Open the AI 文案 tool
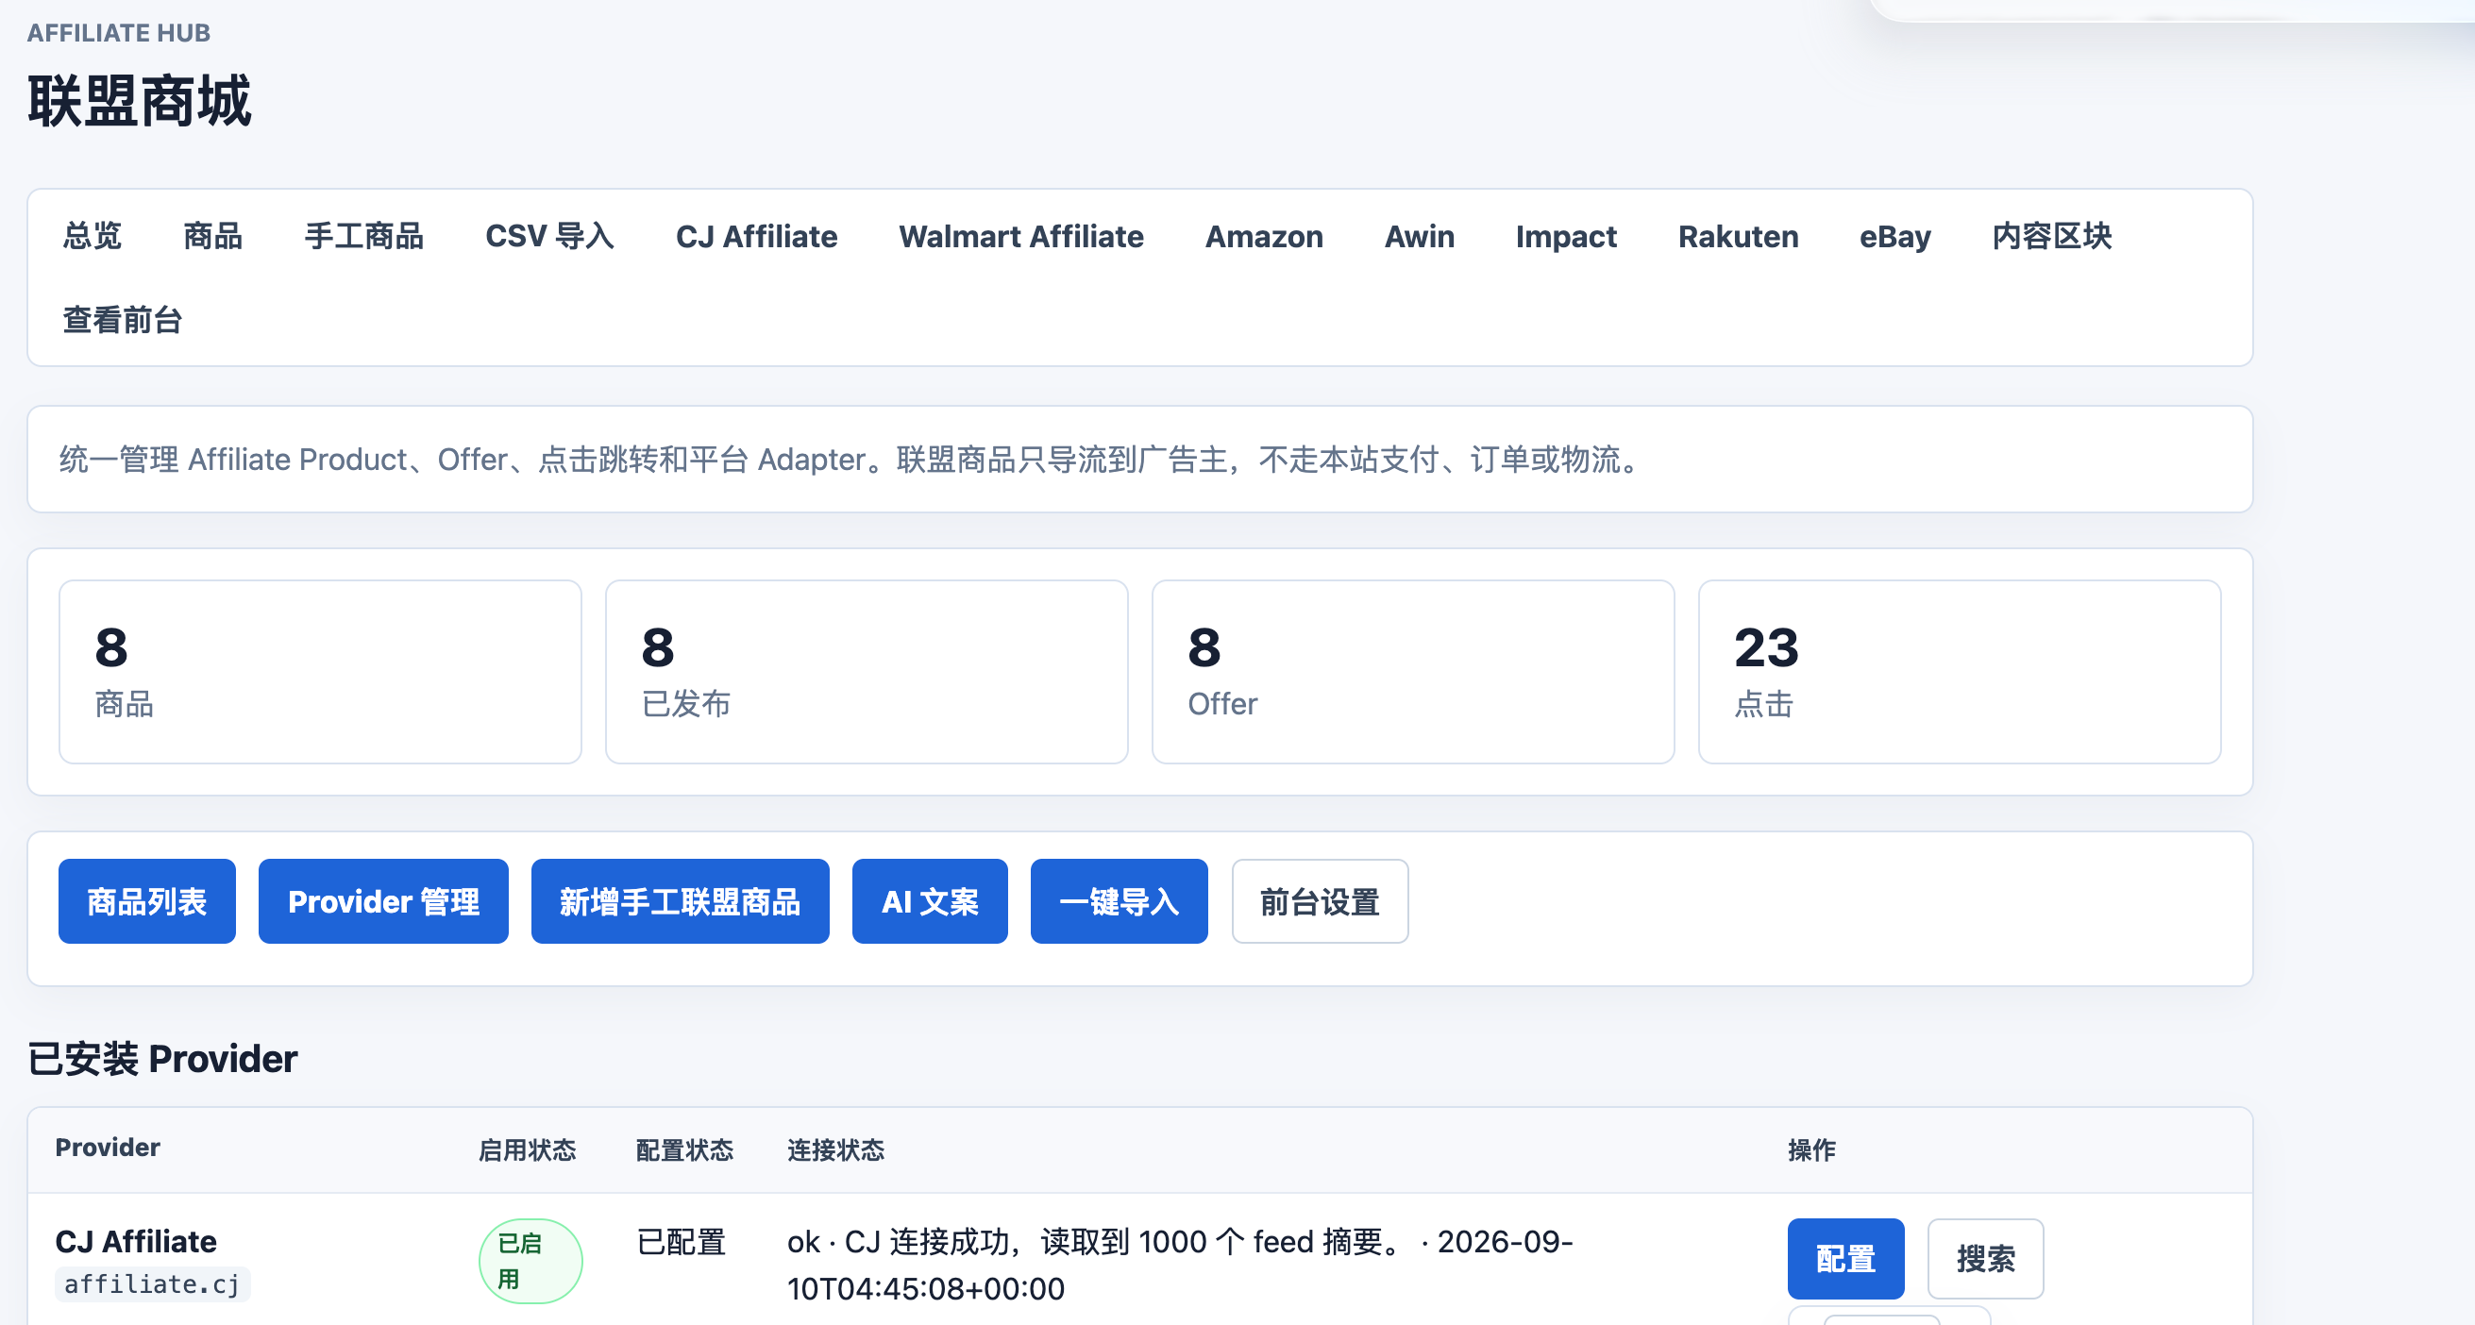The width and height of the screenshot is (2475, 1325). (x=930, y=901)
